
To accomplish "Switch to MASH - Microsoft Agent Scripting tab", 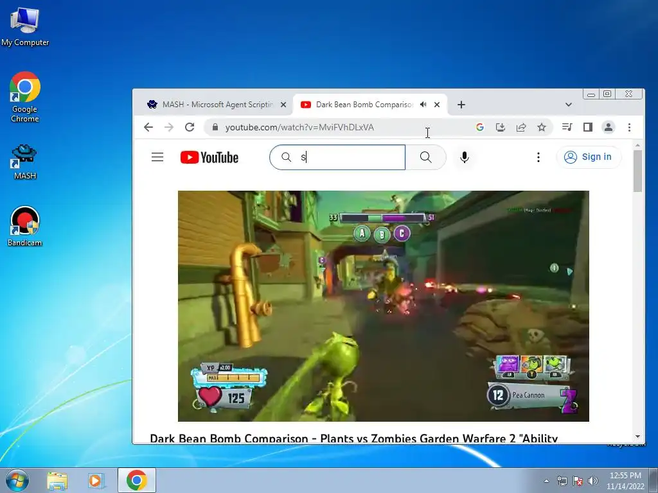I will pyautogui.click(x=217, y=105).
